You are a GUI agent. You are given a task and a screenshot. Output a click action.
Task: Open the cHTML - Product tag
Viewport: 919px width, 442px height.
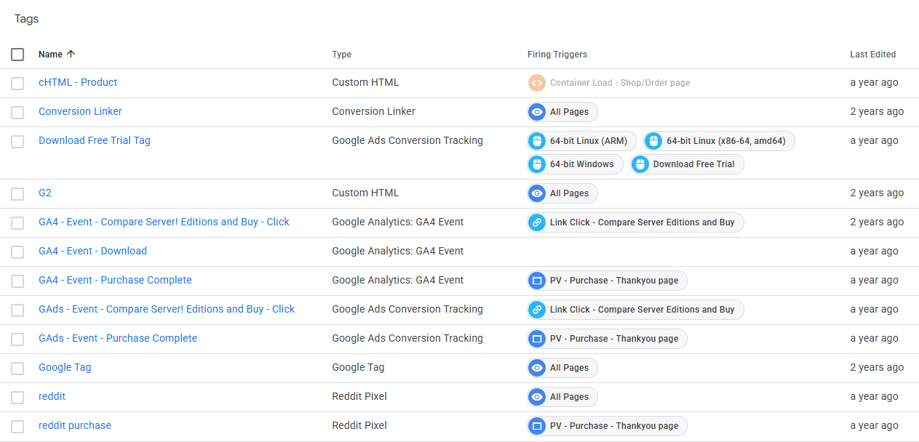tap(78, 82)
